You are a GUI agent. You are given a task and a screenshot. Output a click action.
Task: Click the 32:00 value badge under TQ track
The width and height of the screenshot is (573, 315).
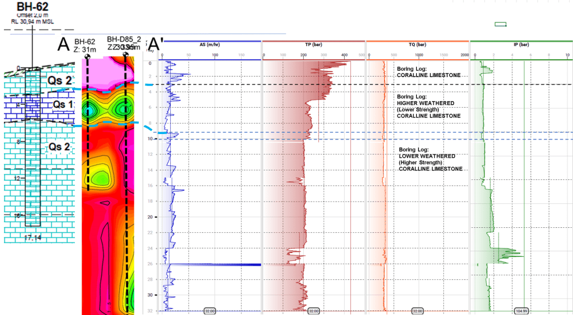(417, 311)
